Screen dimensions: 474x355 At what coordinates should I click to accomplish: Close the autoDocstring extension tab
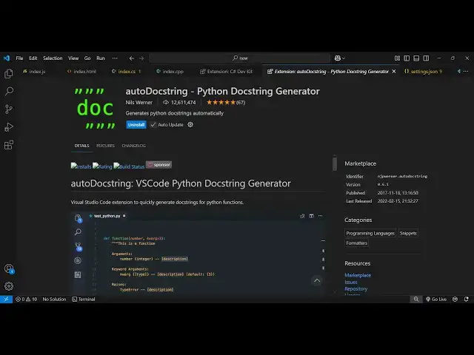point(394,72)
